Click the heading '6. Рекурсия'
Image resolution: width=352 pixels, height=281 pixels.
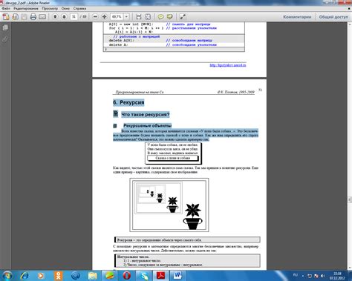128,102
